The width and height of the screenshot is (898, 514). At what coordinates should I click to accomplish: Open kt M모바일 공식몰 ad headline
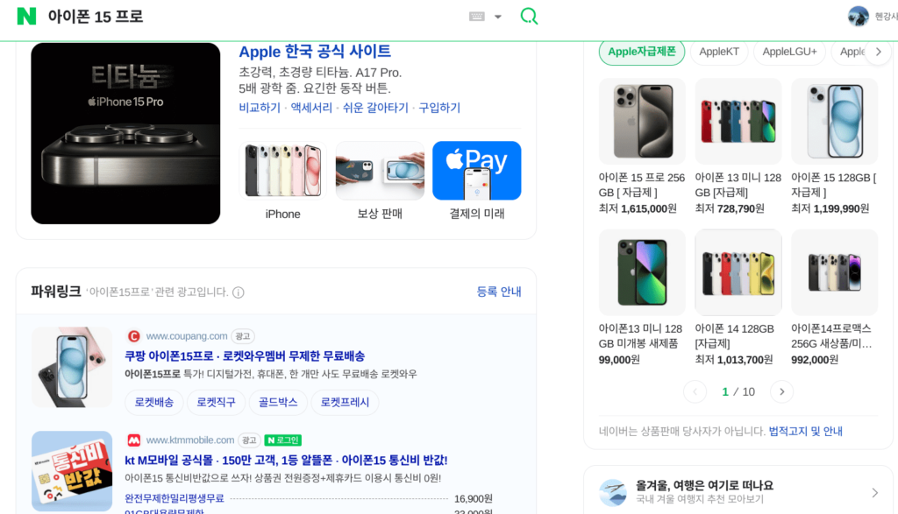(x=286, y=461)
